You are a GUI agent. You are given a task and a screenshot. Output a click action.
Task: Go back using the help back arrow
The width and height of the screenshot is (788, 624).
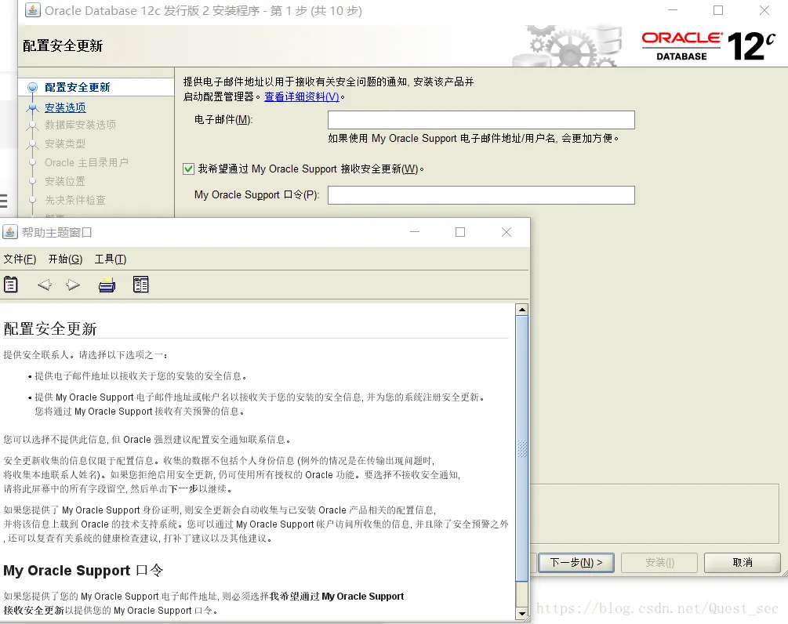pos(44,285)
